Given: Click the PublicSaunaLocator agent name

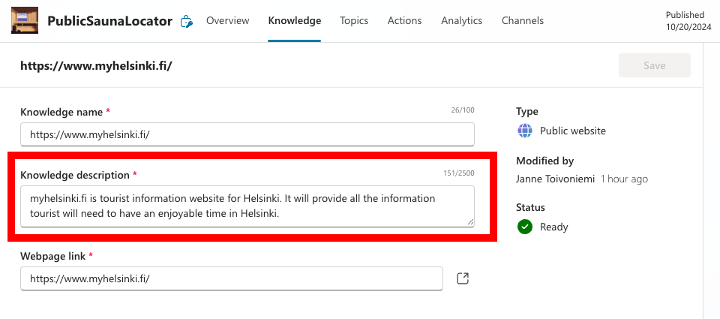Looking at the screenshot, I should tap(109, 21).
